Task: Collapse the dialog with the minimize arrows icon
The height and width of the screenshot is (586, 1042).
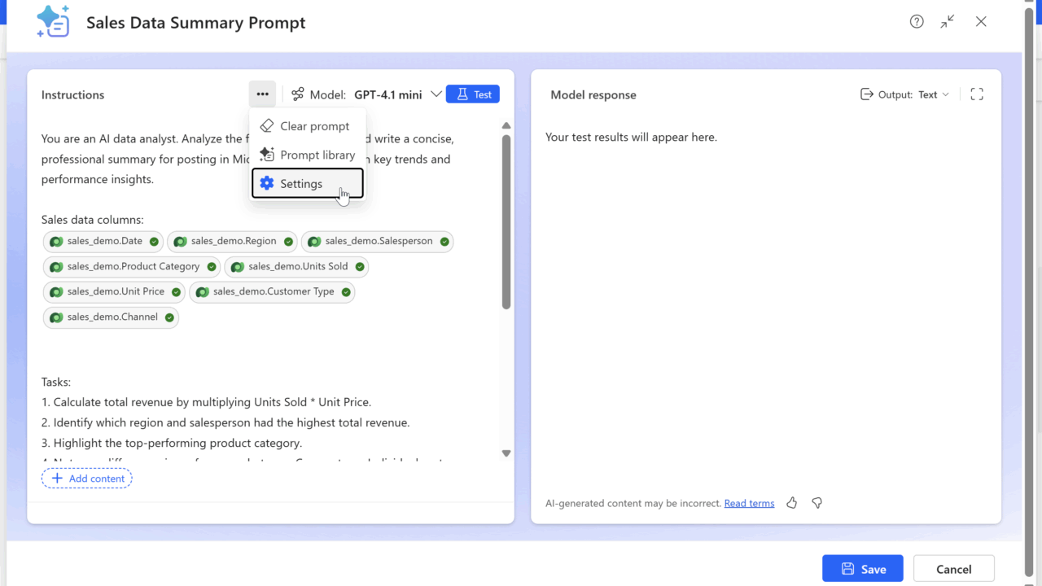Action: click(948, 22)
